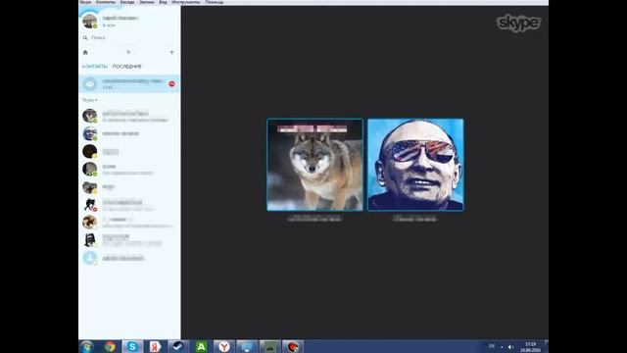This screenshot has height=353, width=627.
Task: Click the Skype taskbar icon
Action: point(132,346)
